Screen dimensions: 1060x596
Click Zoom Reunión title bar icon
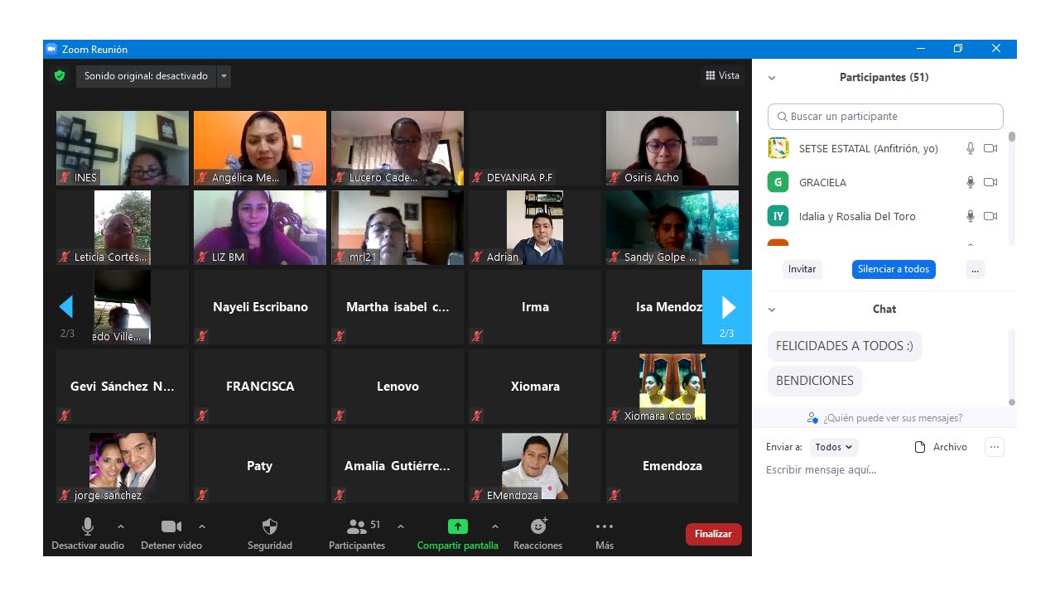pyautogui.click(x=51, y=49)
